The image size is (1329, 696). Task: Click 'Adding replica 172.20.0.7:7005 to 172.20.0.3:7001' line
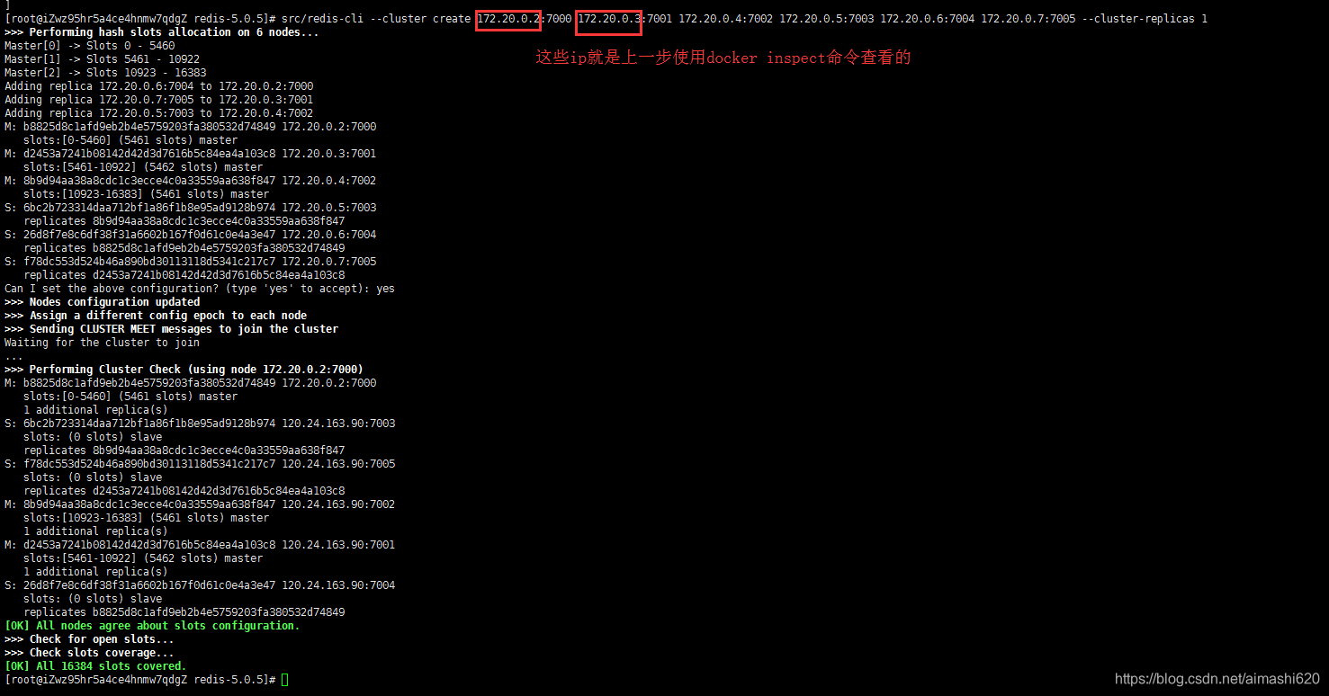[159, 100]
